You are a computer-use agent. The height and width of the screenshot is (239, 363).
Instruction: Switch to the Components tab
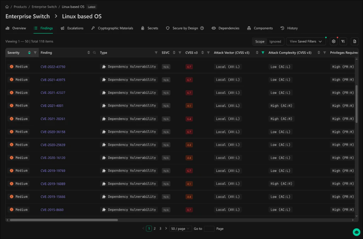click(x=260, y=28)
